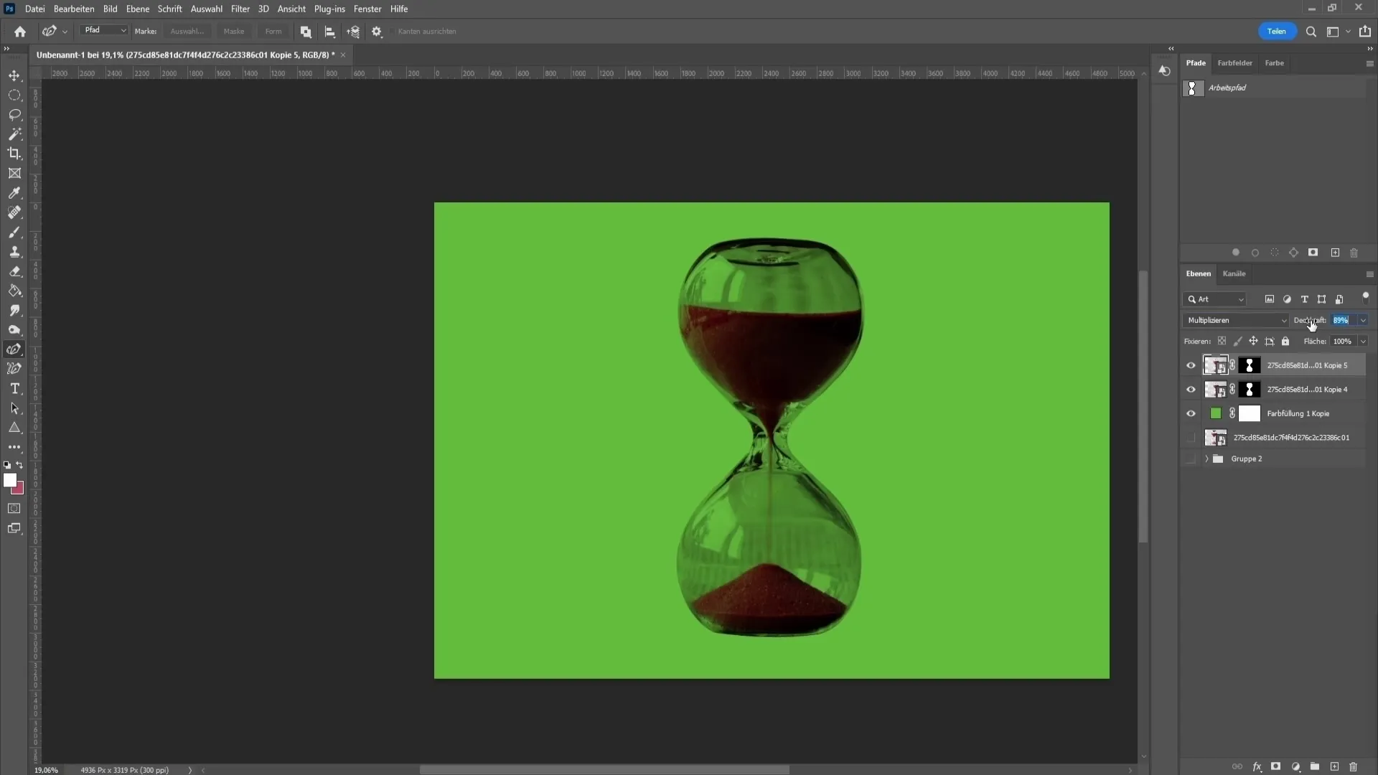The height and width of the screenshot is (775, 1378).
Task: Select the Eyedropper tool
Action: 14,193
